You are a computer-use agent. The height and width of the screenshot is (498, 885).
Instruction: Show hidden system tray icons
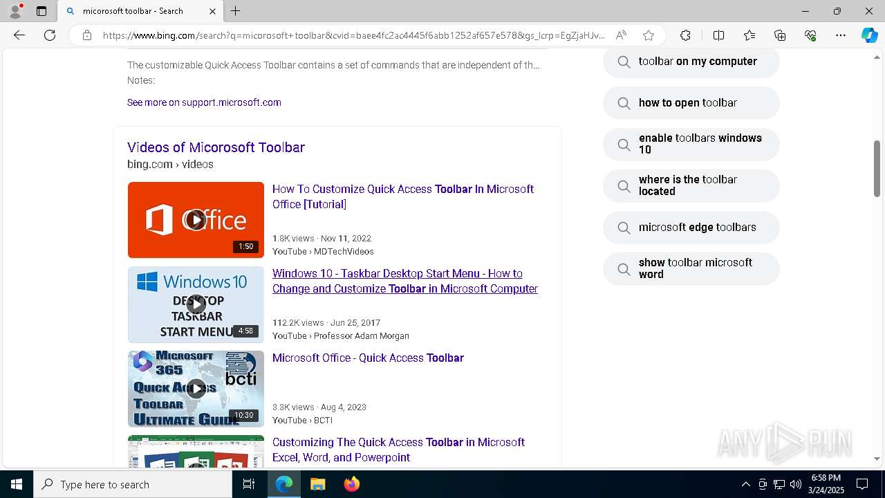(745, 484)
